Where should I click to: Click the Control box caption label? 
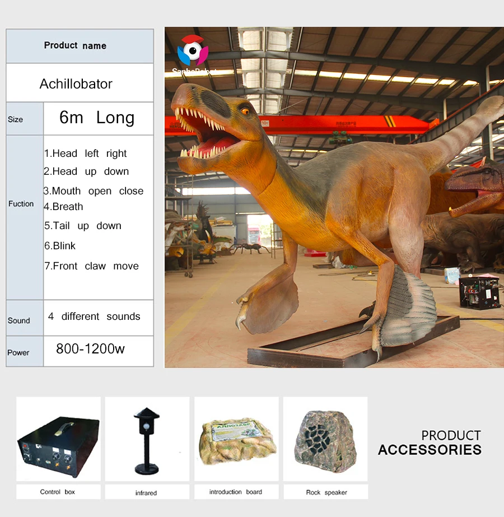tap(57, 492)
